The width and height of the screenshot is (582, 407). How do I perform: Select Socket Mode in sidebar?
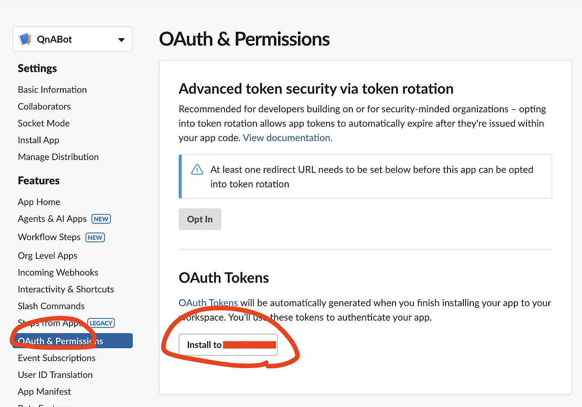[44, 123]
